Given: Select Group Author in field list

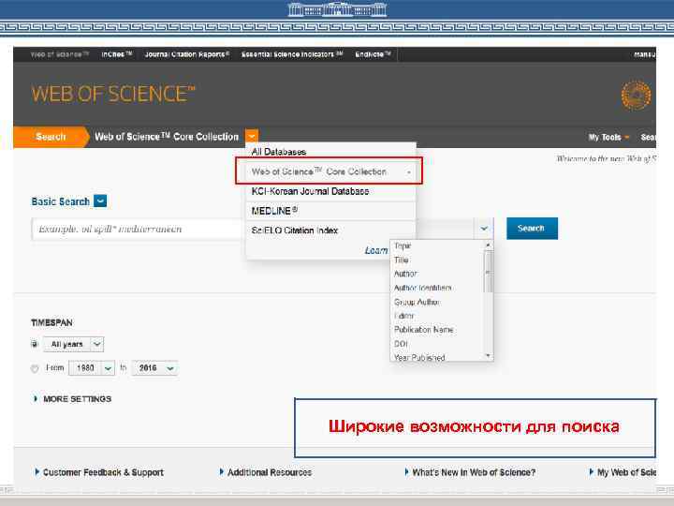Looking at the screenshot, I should pyautogui.click(x=417, y=302).
